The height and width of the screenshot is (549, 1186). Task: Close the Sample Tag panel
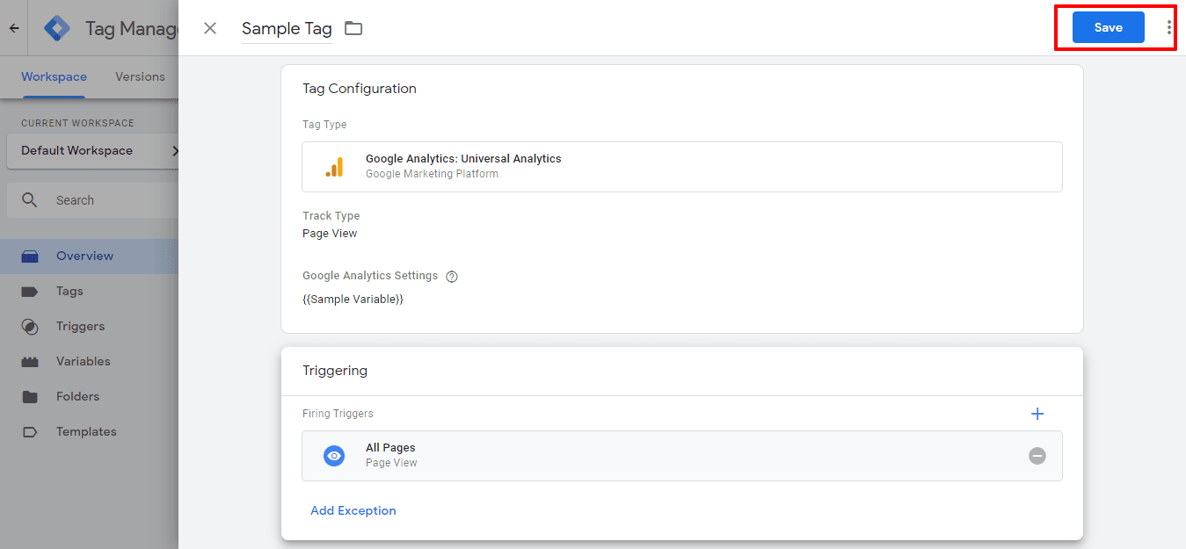[x=210, y=28]
